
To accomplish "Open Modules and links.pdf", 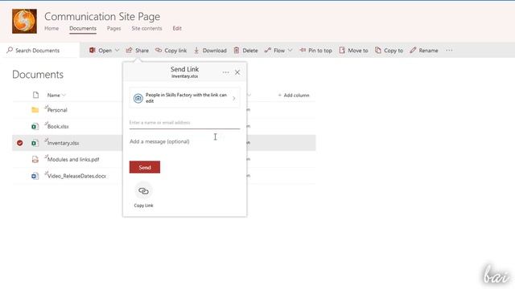I will [73, 160].
